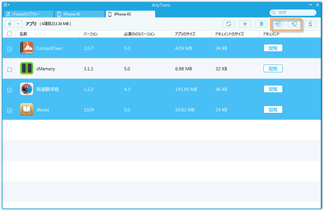The image size is (324, 211).
Task: Select the 有道翻译官 name text
Action: pyautogui.click(x=47, y=89)
